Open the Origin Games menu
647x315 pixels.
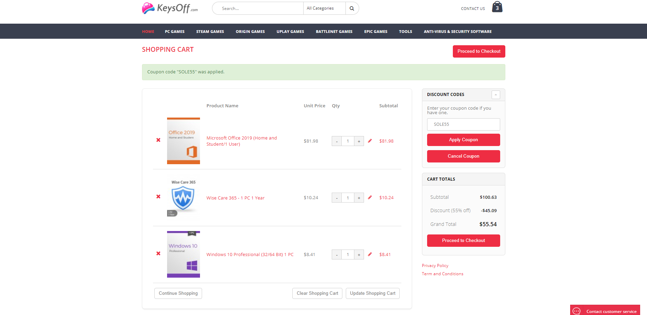tap(250, 32)
